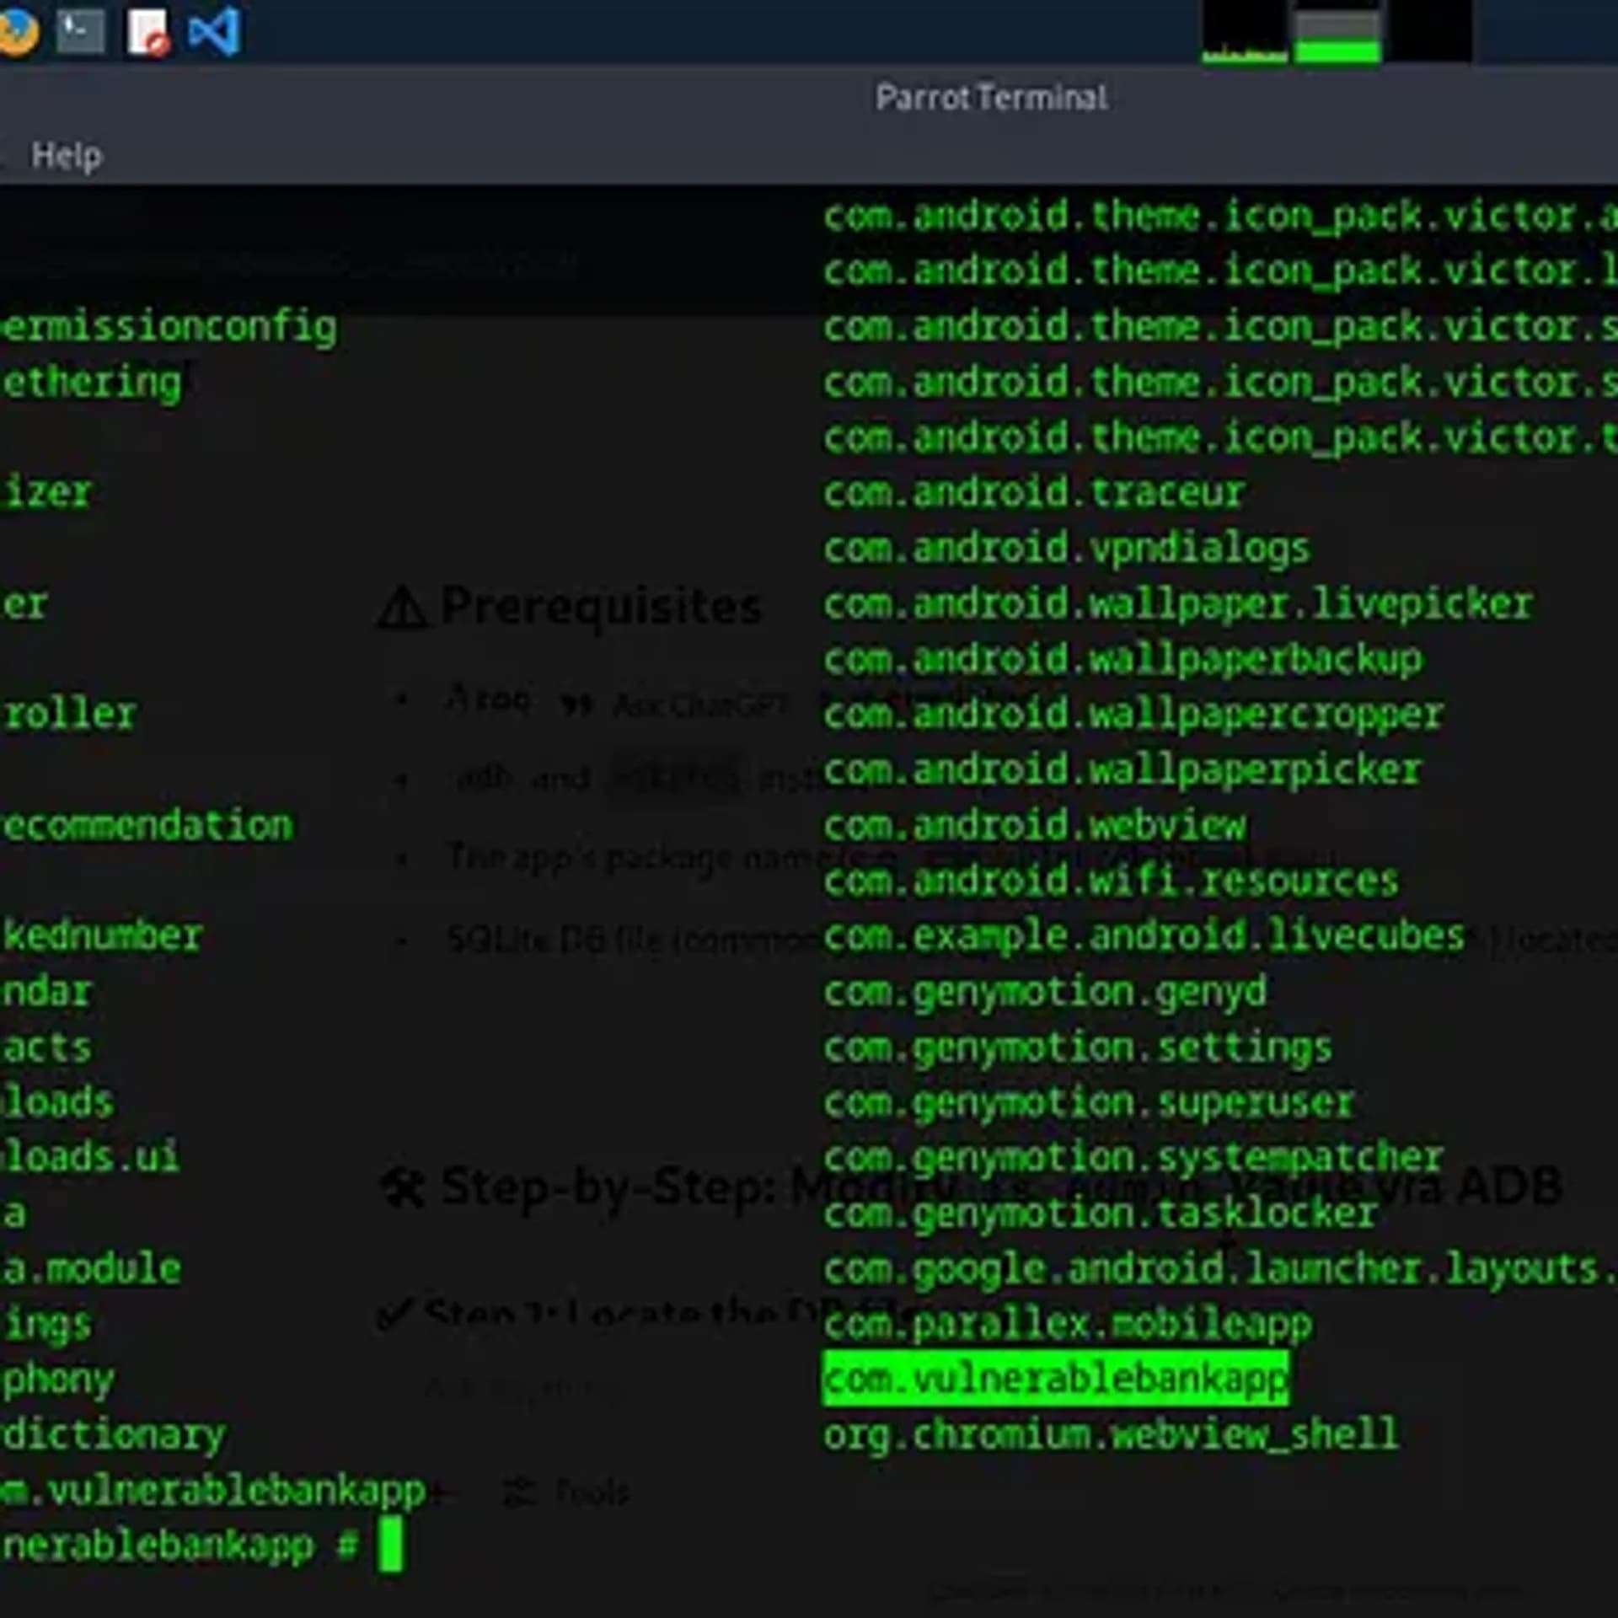Click com.android.wifi.resources line

point(1111,881)
